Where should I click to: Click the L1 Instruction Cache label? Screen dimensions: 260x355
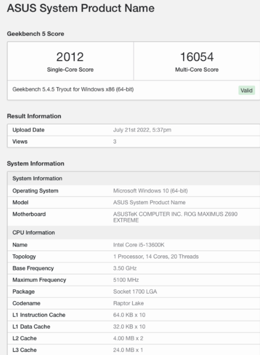coord(39,315)
